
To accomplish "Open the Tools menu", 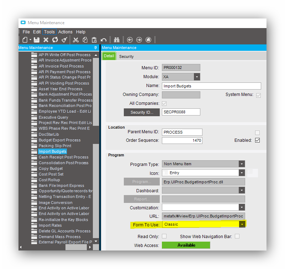I will tap(49, 32).
